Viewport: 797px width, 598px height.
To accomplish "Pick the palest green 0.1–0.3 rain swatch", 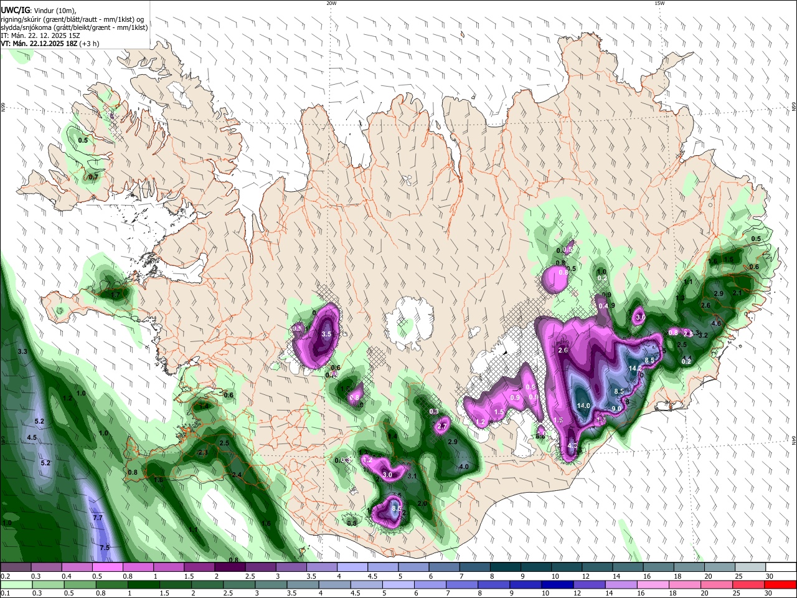I will pyautogui.click(x=16, y=584).
